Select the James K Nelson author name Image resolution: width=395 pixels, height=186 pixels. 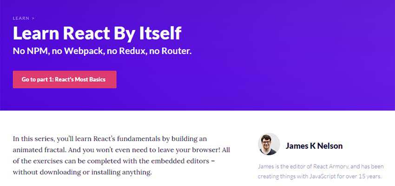[314, 146]
